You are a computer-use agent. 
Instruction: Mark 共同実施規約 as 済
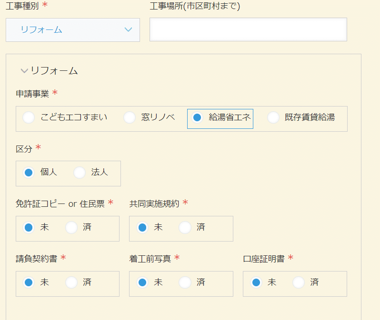pos(185,228)
